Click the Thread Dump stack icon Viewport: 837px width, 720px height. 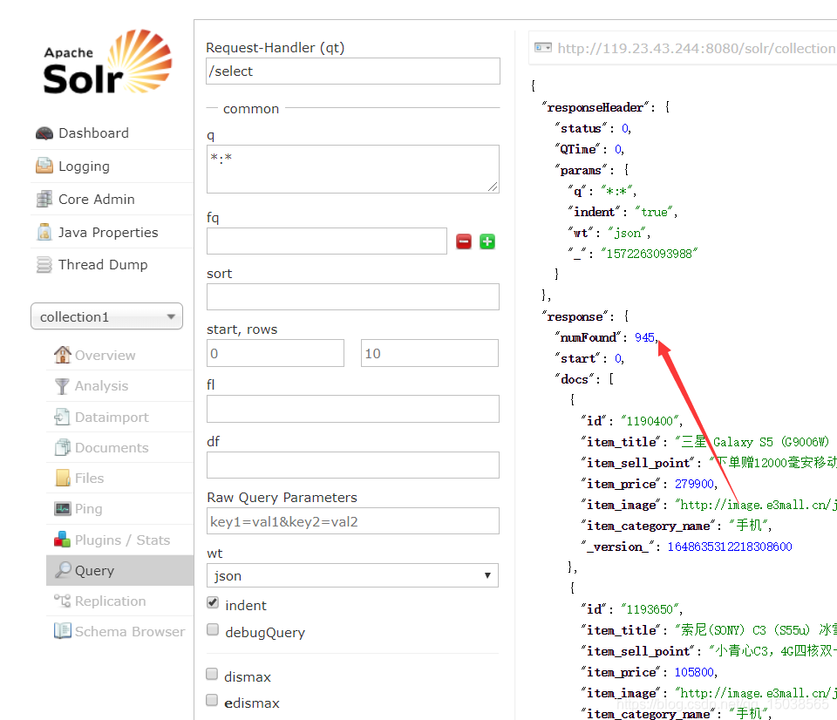coord(44,265)
